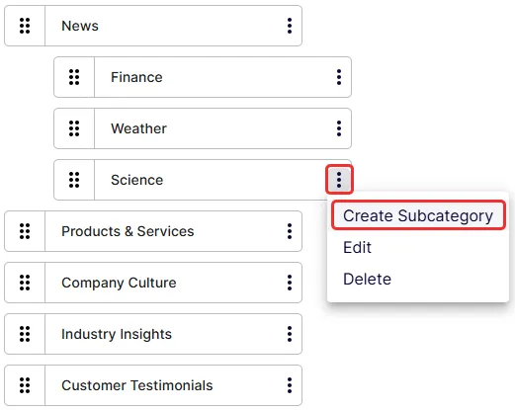515x410 pixels.
Task: Open the three-dot menu for News
Action: (x=290, y=26)
